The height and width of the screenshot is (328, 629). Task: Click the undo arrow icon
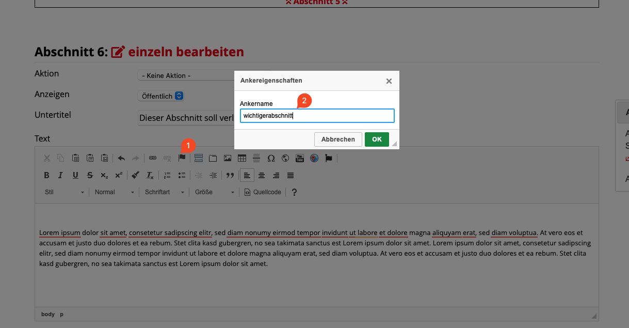121,158
